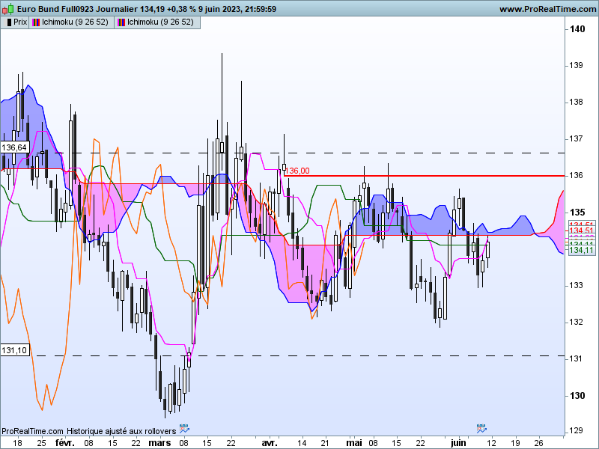
Task: Click the green 134,11 price tag on axis
Action: point(582,250)
